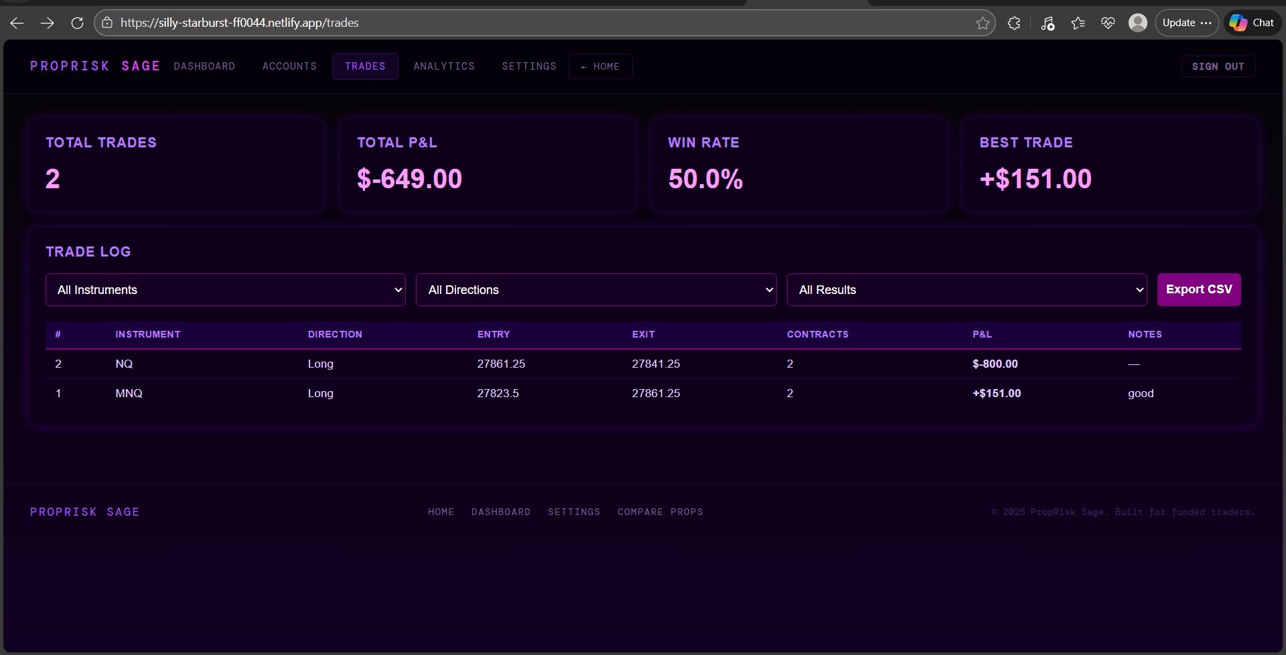Open the favorites list star icon
This screenshot has height=655, width=1286.
click(x=1078, y=23)
